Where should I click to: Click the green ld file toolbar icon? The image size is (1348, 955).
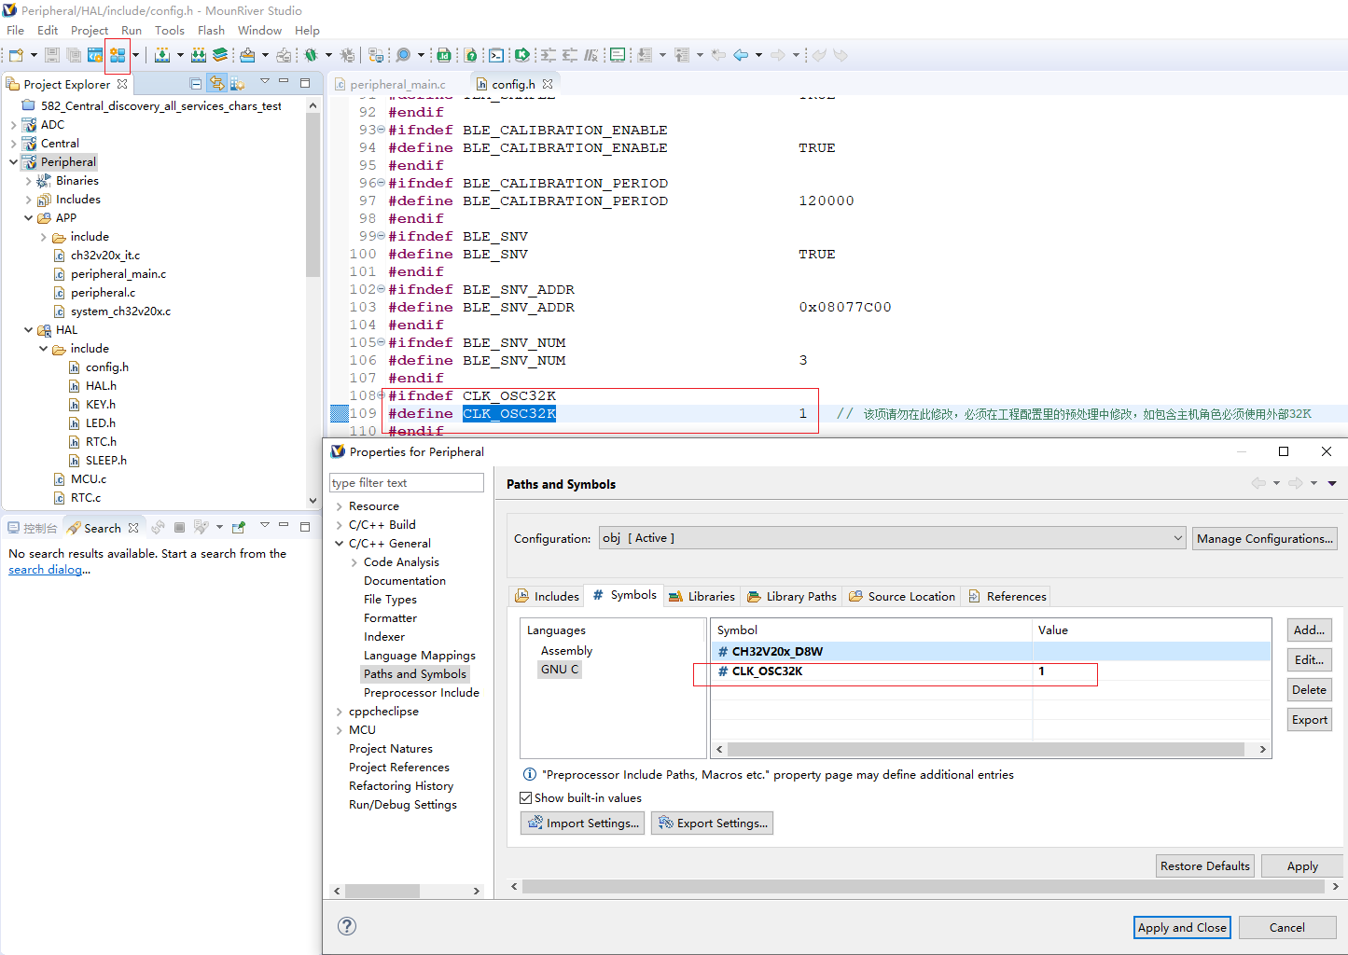[444, 55]
